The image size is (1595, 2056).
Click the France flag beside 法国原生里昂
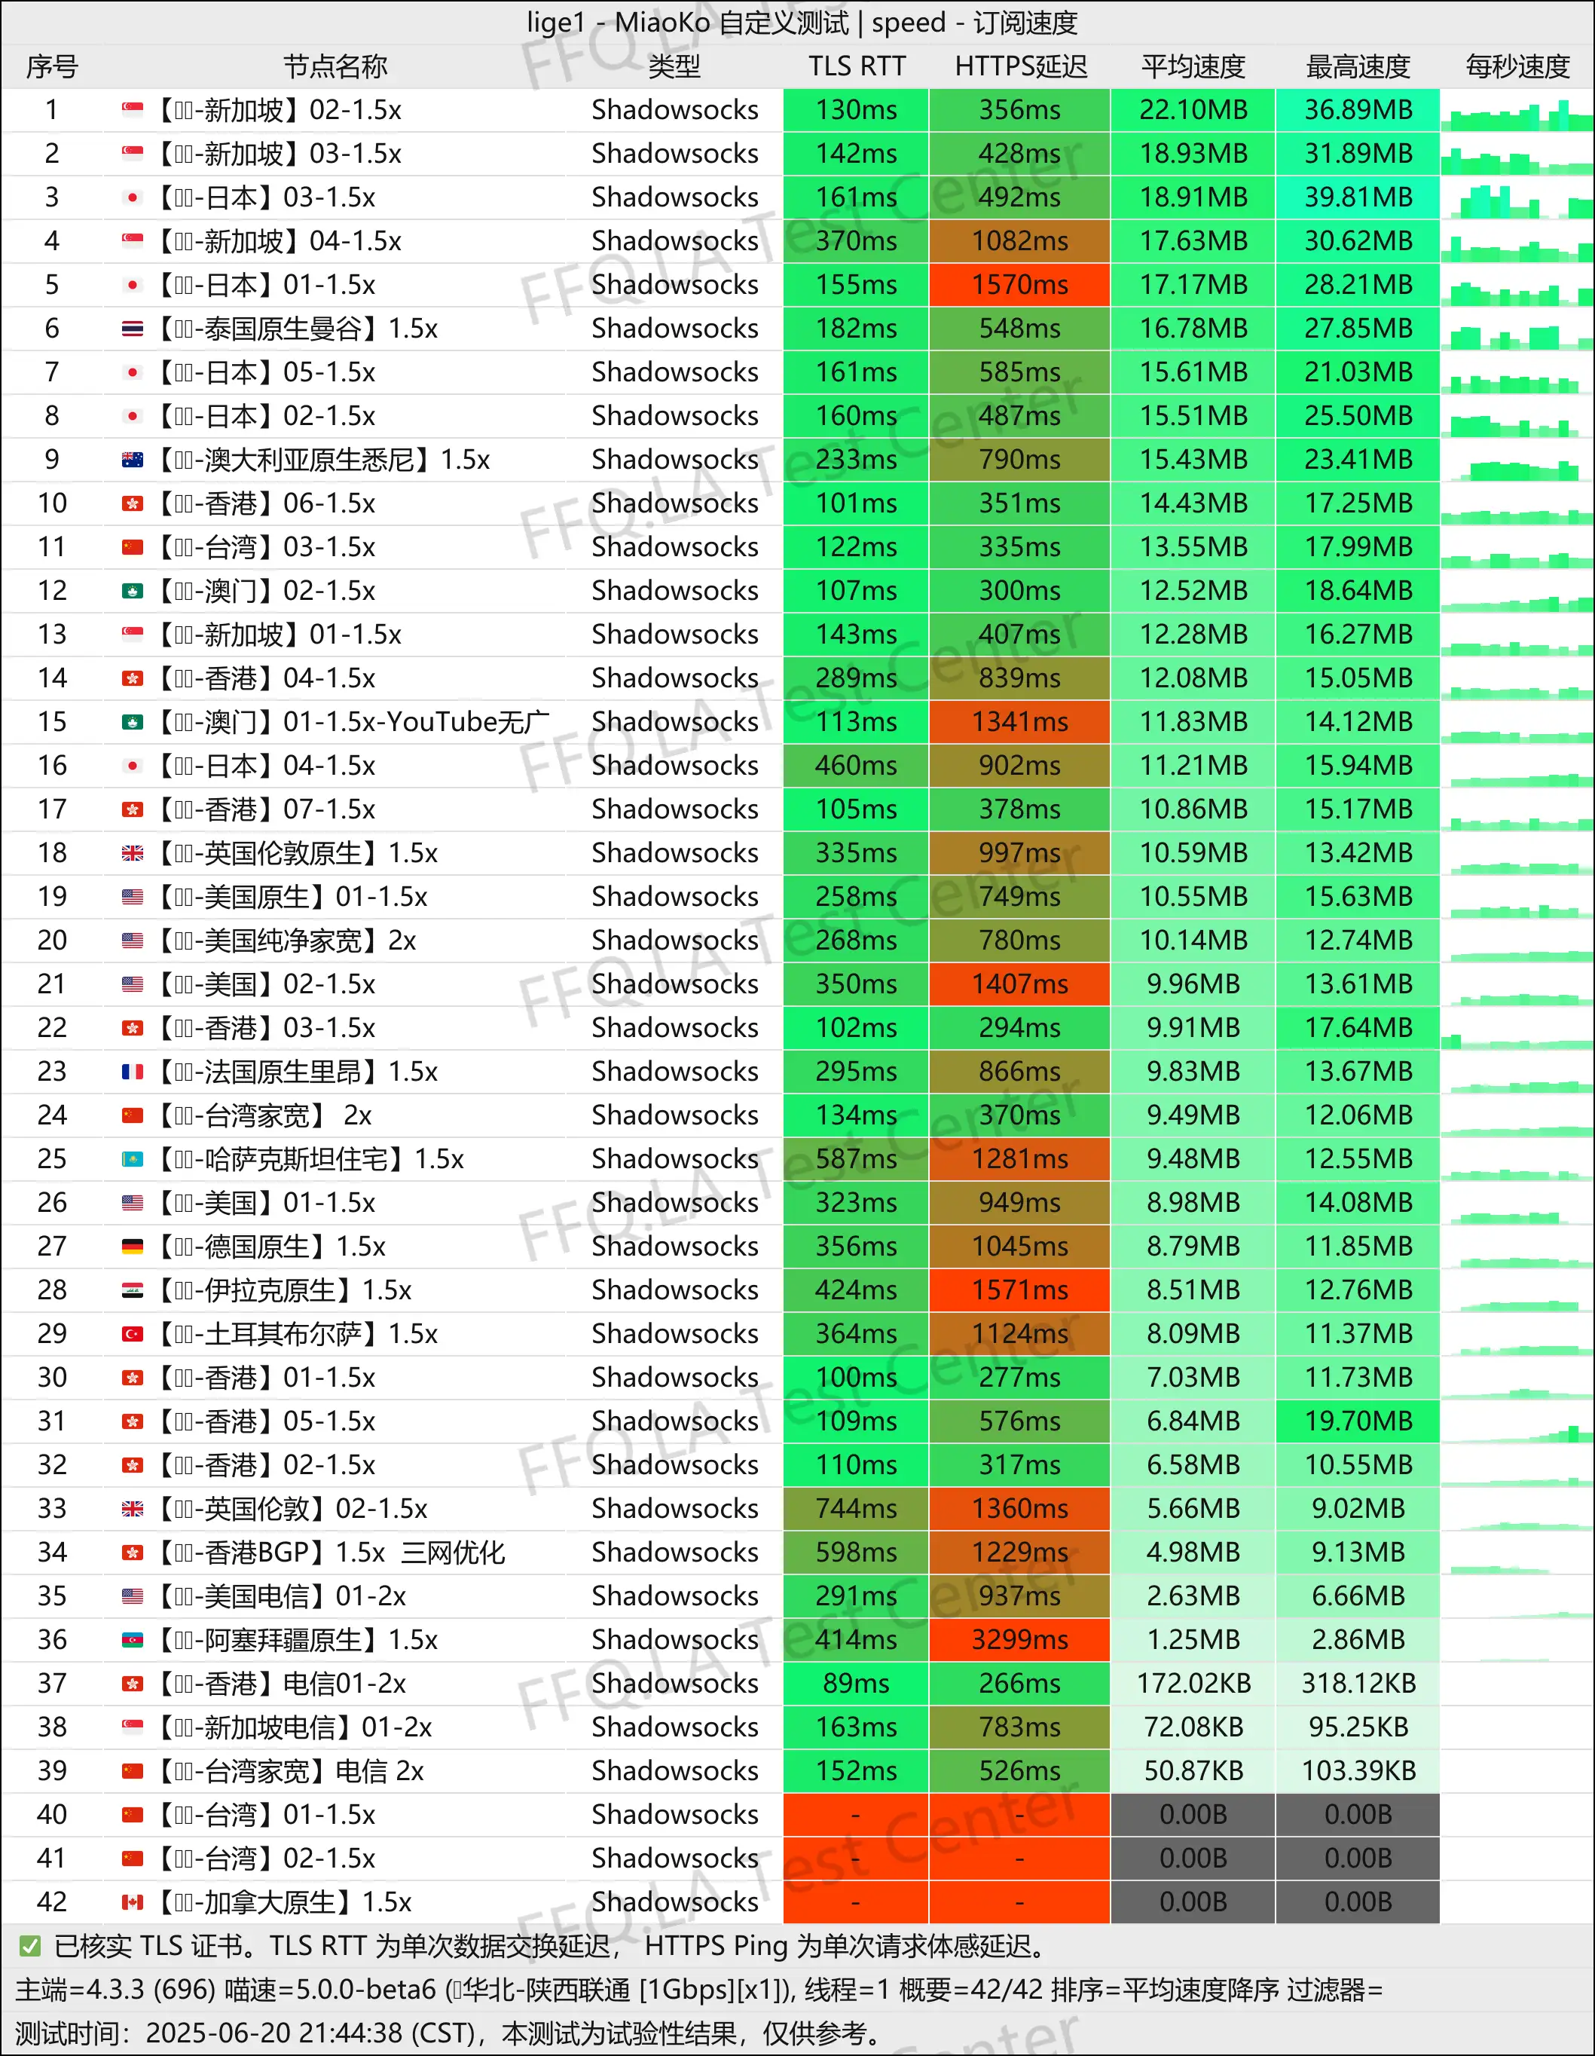(x=133, y=1071)
